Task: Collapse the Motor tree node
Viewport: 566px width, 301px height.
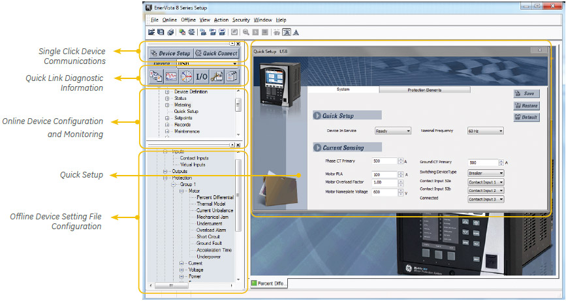Action: click(x=181, y=191)
